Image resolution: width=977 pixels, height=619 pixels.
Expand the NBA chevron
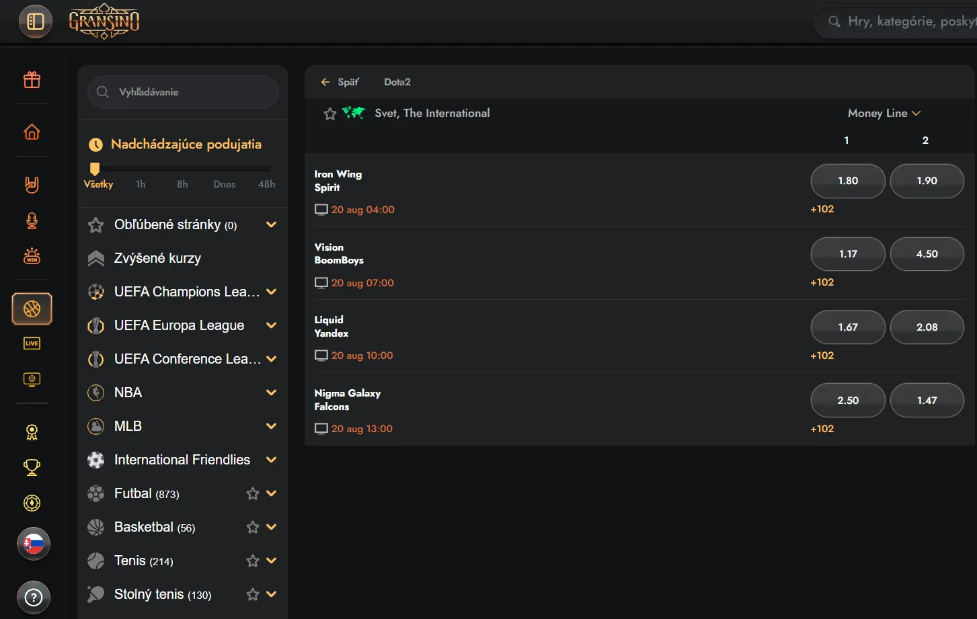(x=272, y=393)
